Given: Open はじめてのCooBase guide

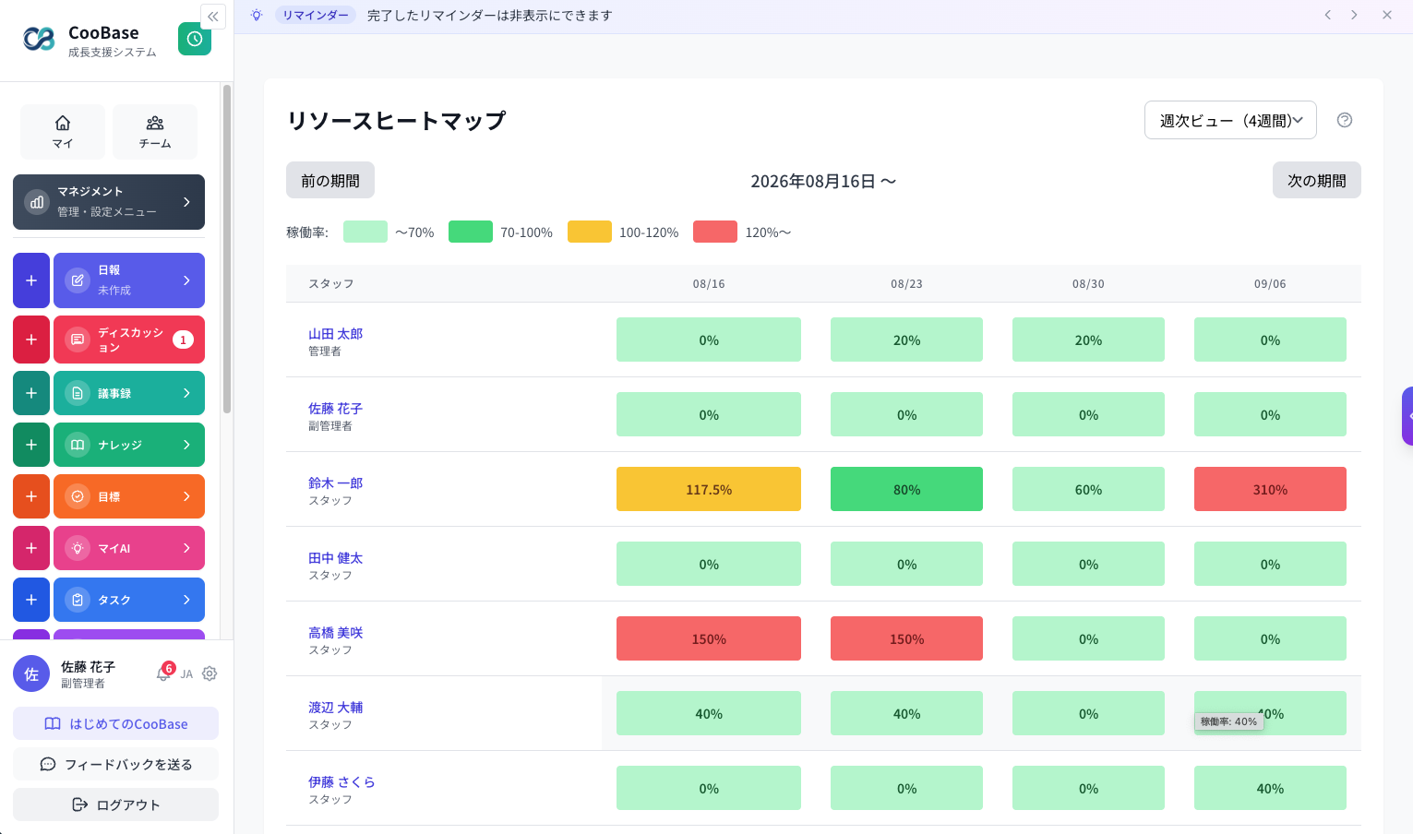Looking at the screenshot, I should [116, 723].
